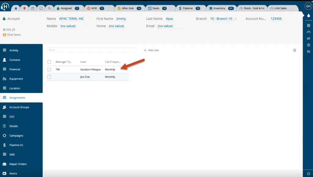The height and width of the screenshot is (177, 313).
Task: Open Equipment in the sidebar
Action: (x=21, y=79)
